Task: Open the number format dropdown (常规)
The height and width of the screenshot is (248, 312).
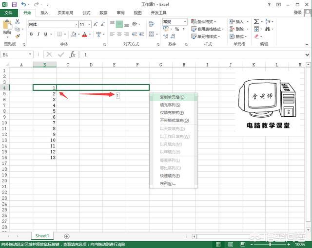Action: click(185, 22)
